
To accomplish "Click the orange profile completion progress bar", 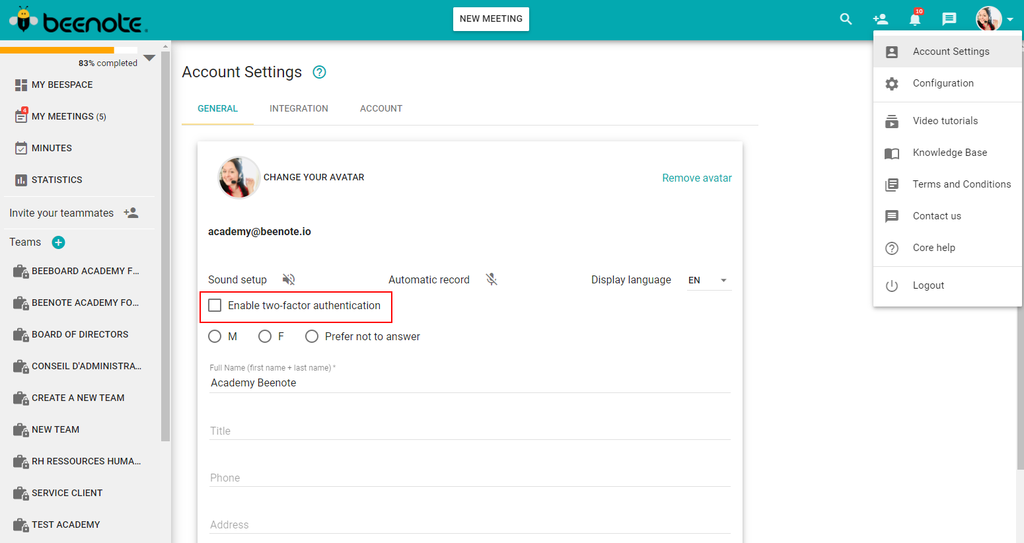I will (x=57, y=50).
